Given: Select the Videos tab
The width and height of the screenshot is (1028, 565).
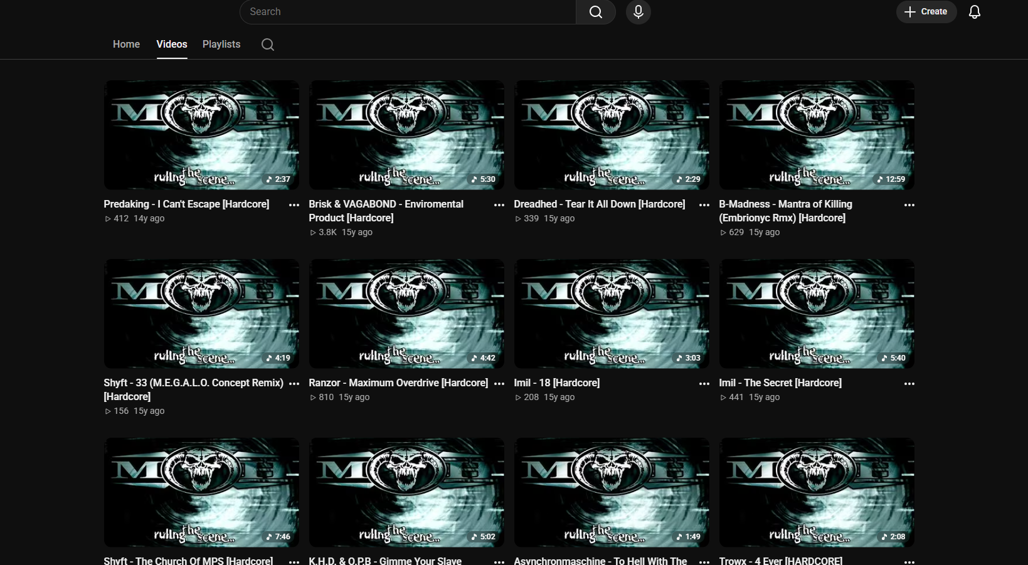Looking at the screenshot, I should point(172,45).
